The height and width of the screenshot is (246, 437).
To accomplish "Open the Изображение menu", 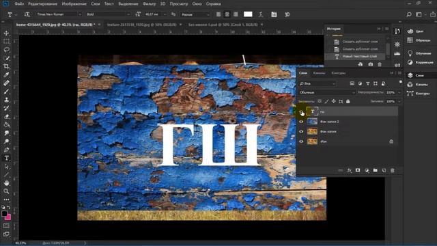I will (x=74, y=4).
